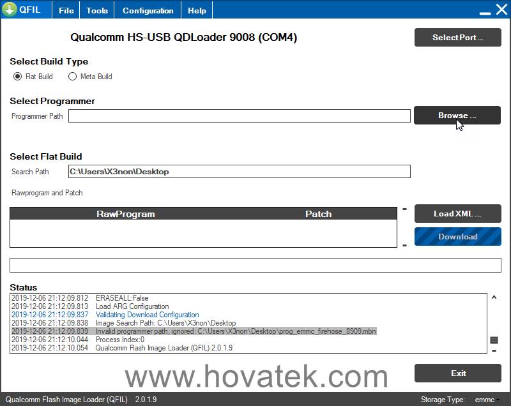The image size is (511, 406).
Task: Click the status bar version 2.0.1.9 text
Action: [146, 400]
